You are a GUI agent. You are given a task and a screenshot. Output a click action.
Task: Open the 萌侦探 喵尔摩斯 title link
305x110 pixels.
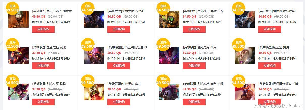277,11
